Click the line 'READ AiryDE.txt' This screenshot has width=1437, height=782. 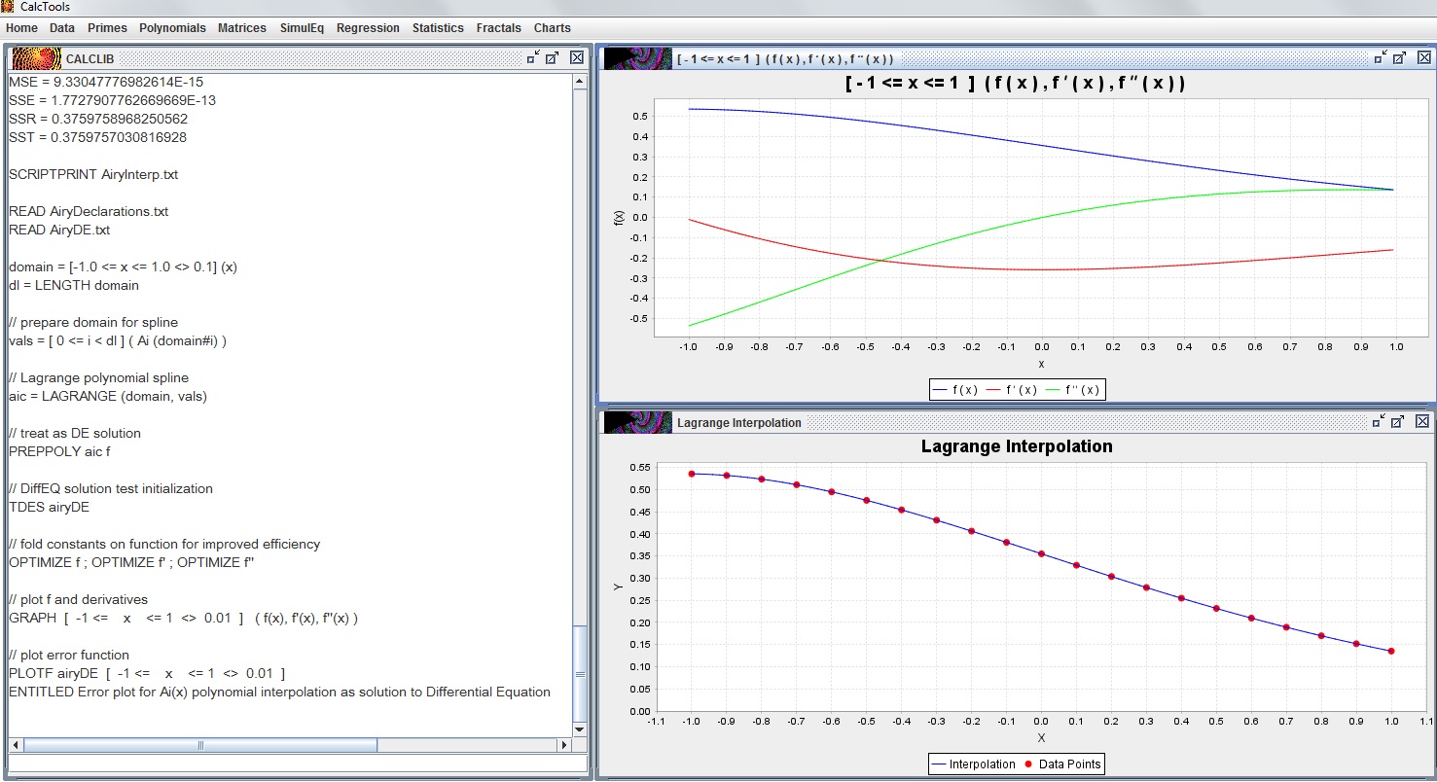(59, 231)
